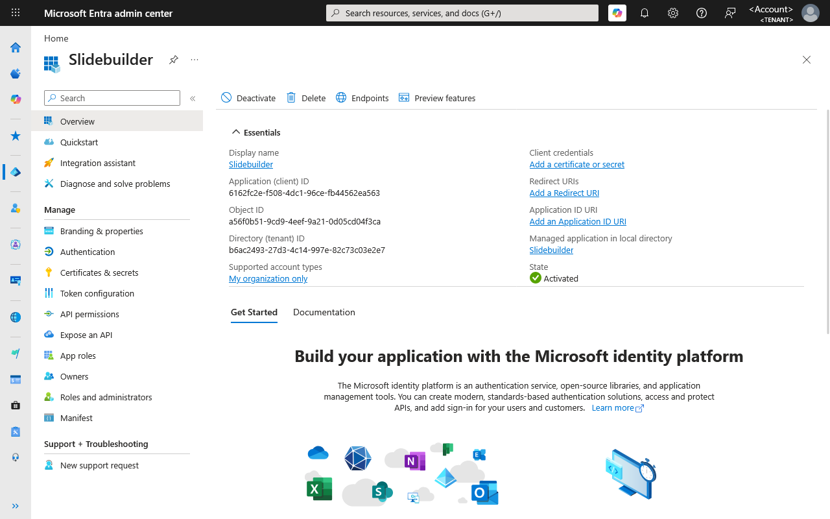Open the Learn more link

pos(618,408)
